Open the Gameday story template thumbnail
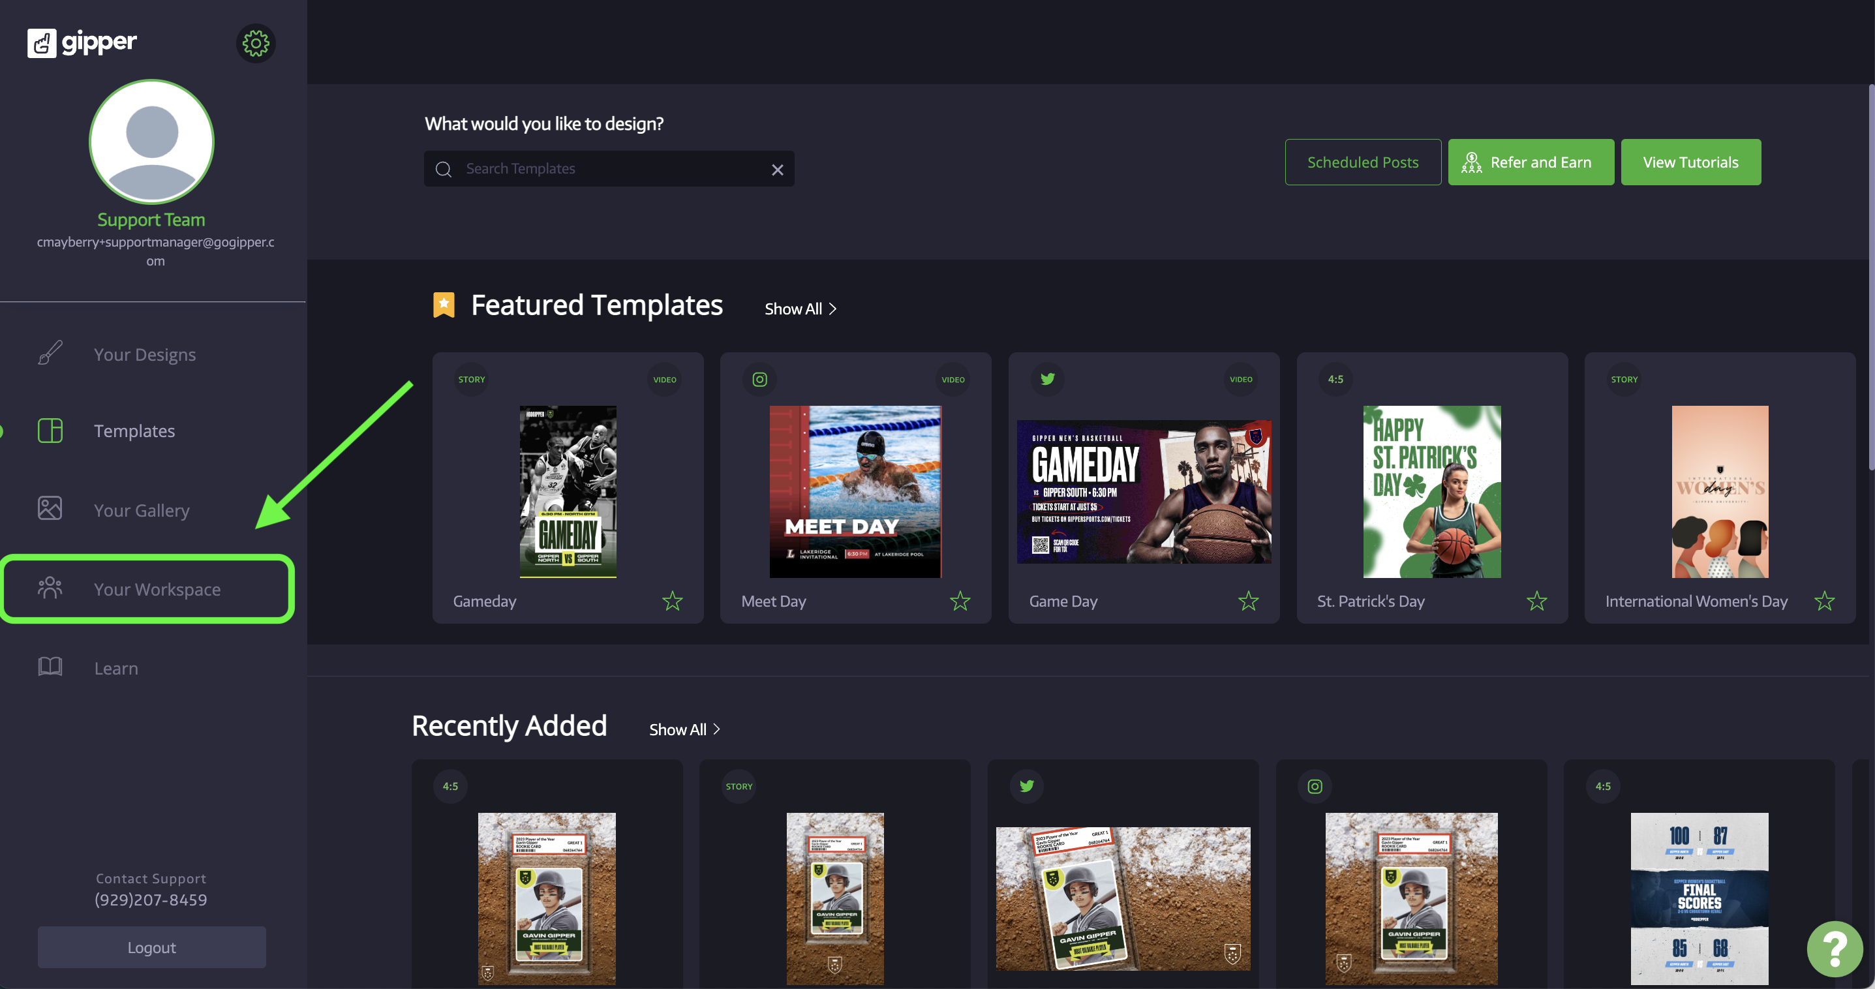 [x=568, y=492]
